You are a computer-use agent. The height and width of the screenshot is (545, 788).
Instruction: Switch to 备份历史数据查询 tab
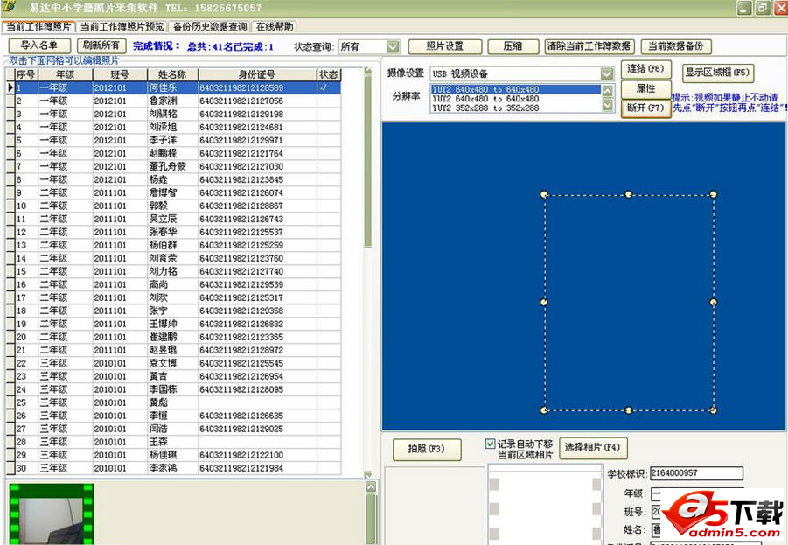pyautogui.click(x=210, y=27)
